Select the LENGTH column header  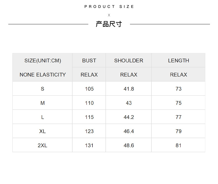(179, 61)
